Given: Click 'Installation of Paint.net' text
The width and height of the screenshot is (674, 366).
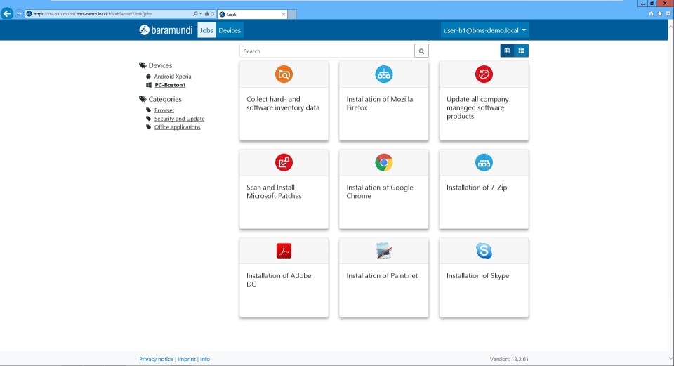Looking at the screenshot, I should click(x=382, y=275).
